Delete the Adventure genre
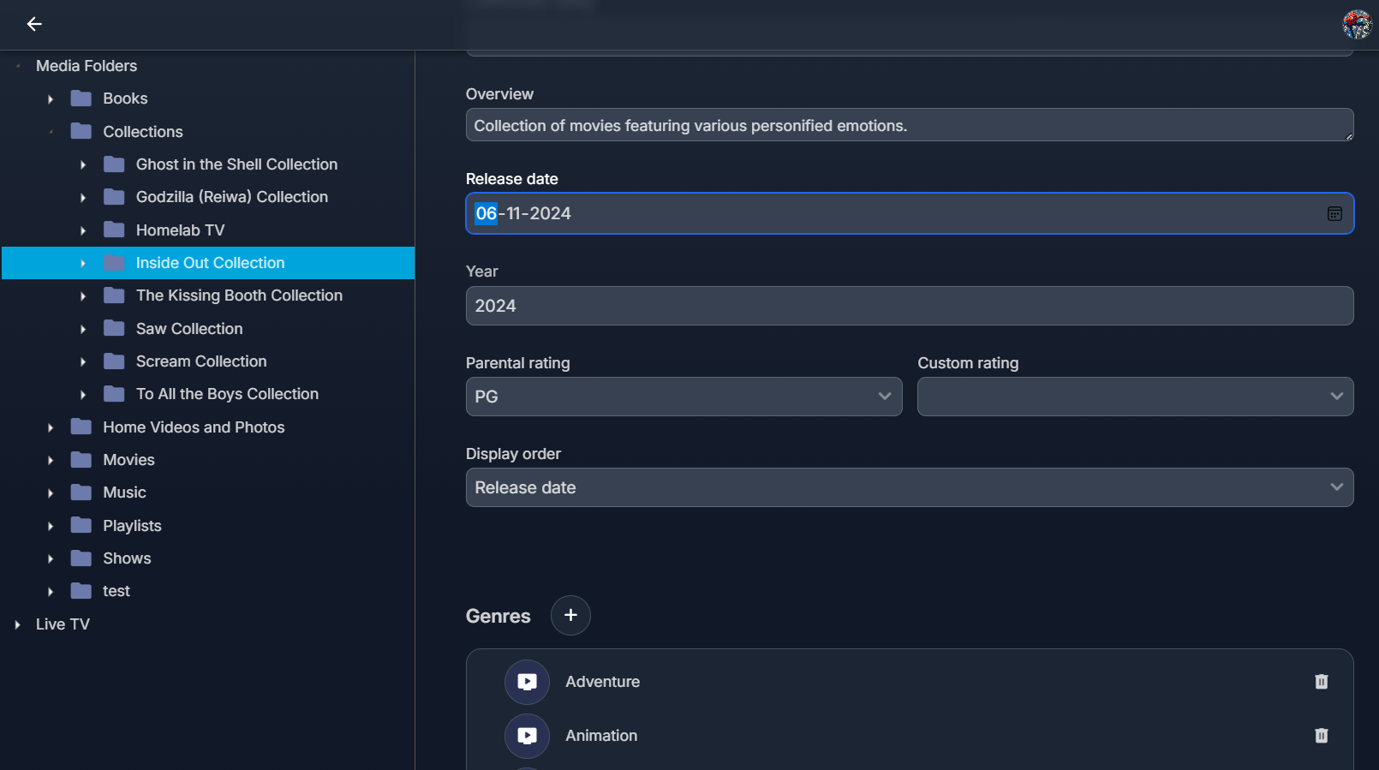The image size is (1379, 770). (1321, 682)
